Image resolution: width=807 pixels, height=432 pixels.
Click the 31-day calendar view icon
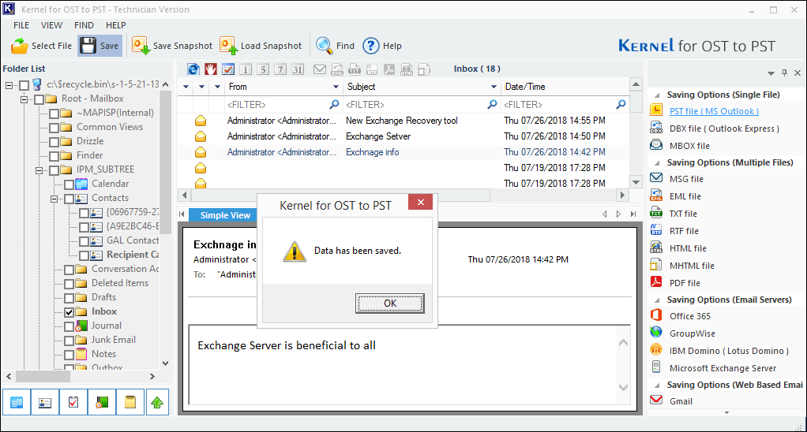pyautogui.click(x=298, y=69)
